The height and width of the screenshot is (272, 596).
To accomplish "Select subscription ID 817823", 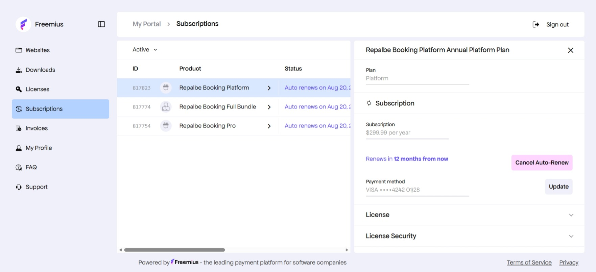I will pyautogui.click(x=141, y=88).
